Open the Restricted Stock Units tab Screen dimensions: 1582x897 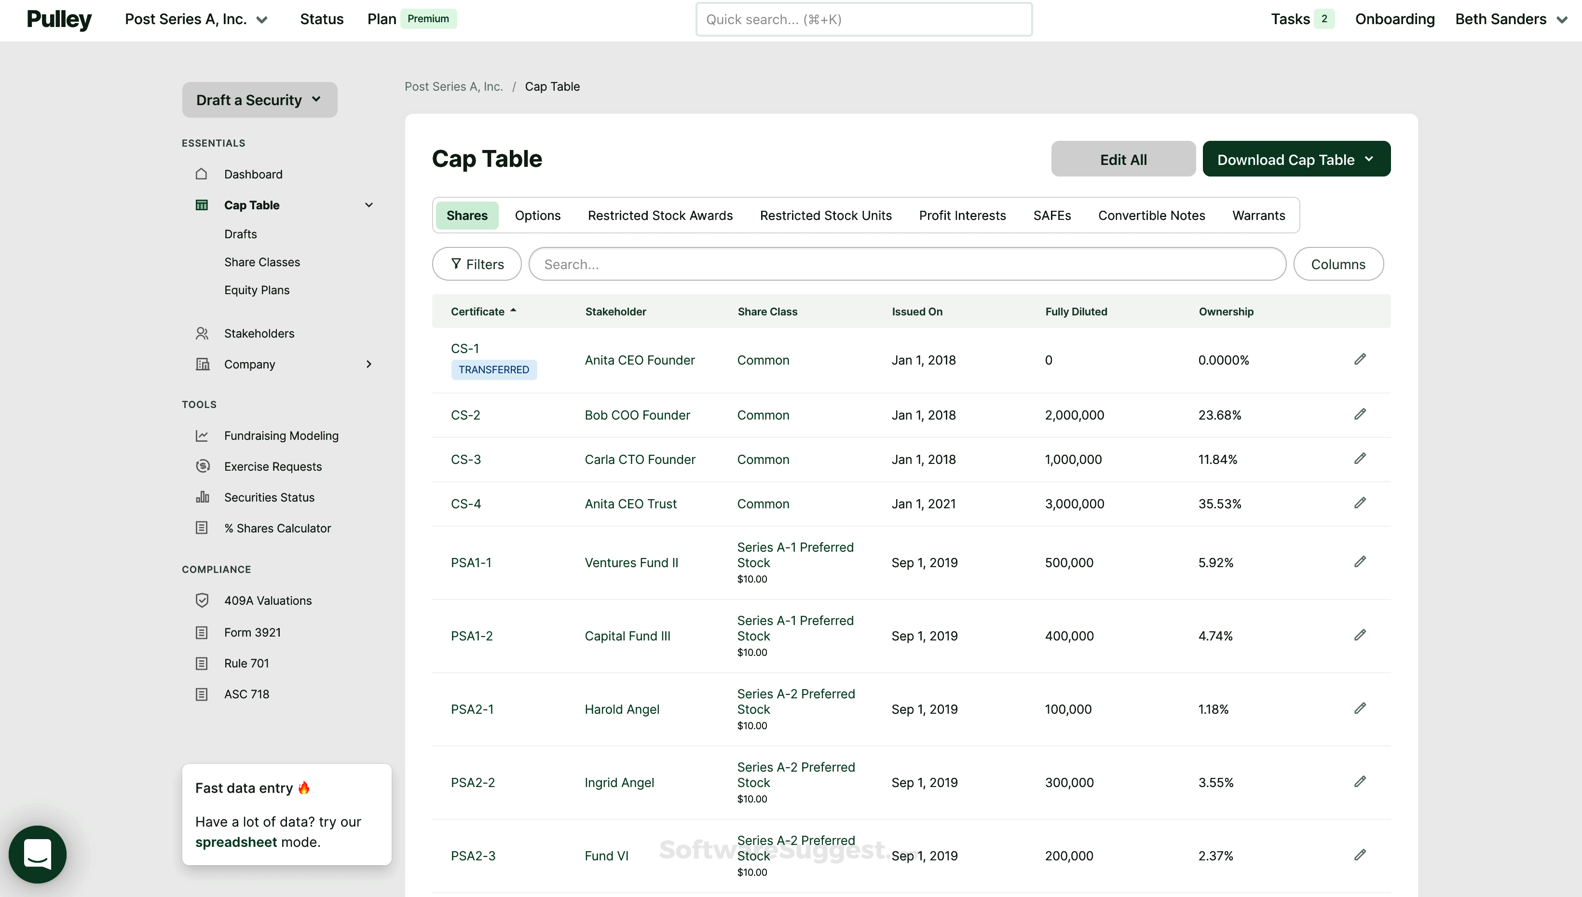point(826,215)
